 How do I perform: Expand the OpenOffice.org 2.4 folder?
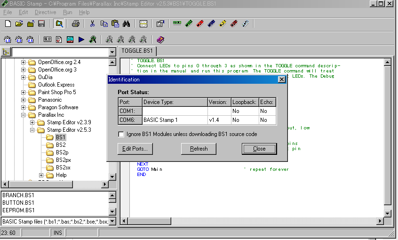click(x=23, y=62)
